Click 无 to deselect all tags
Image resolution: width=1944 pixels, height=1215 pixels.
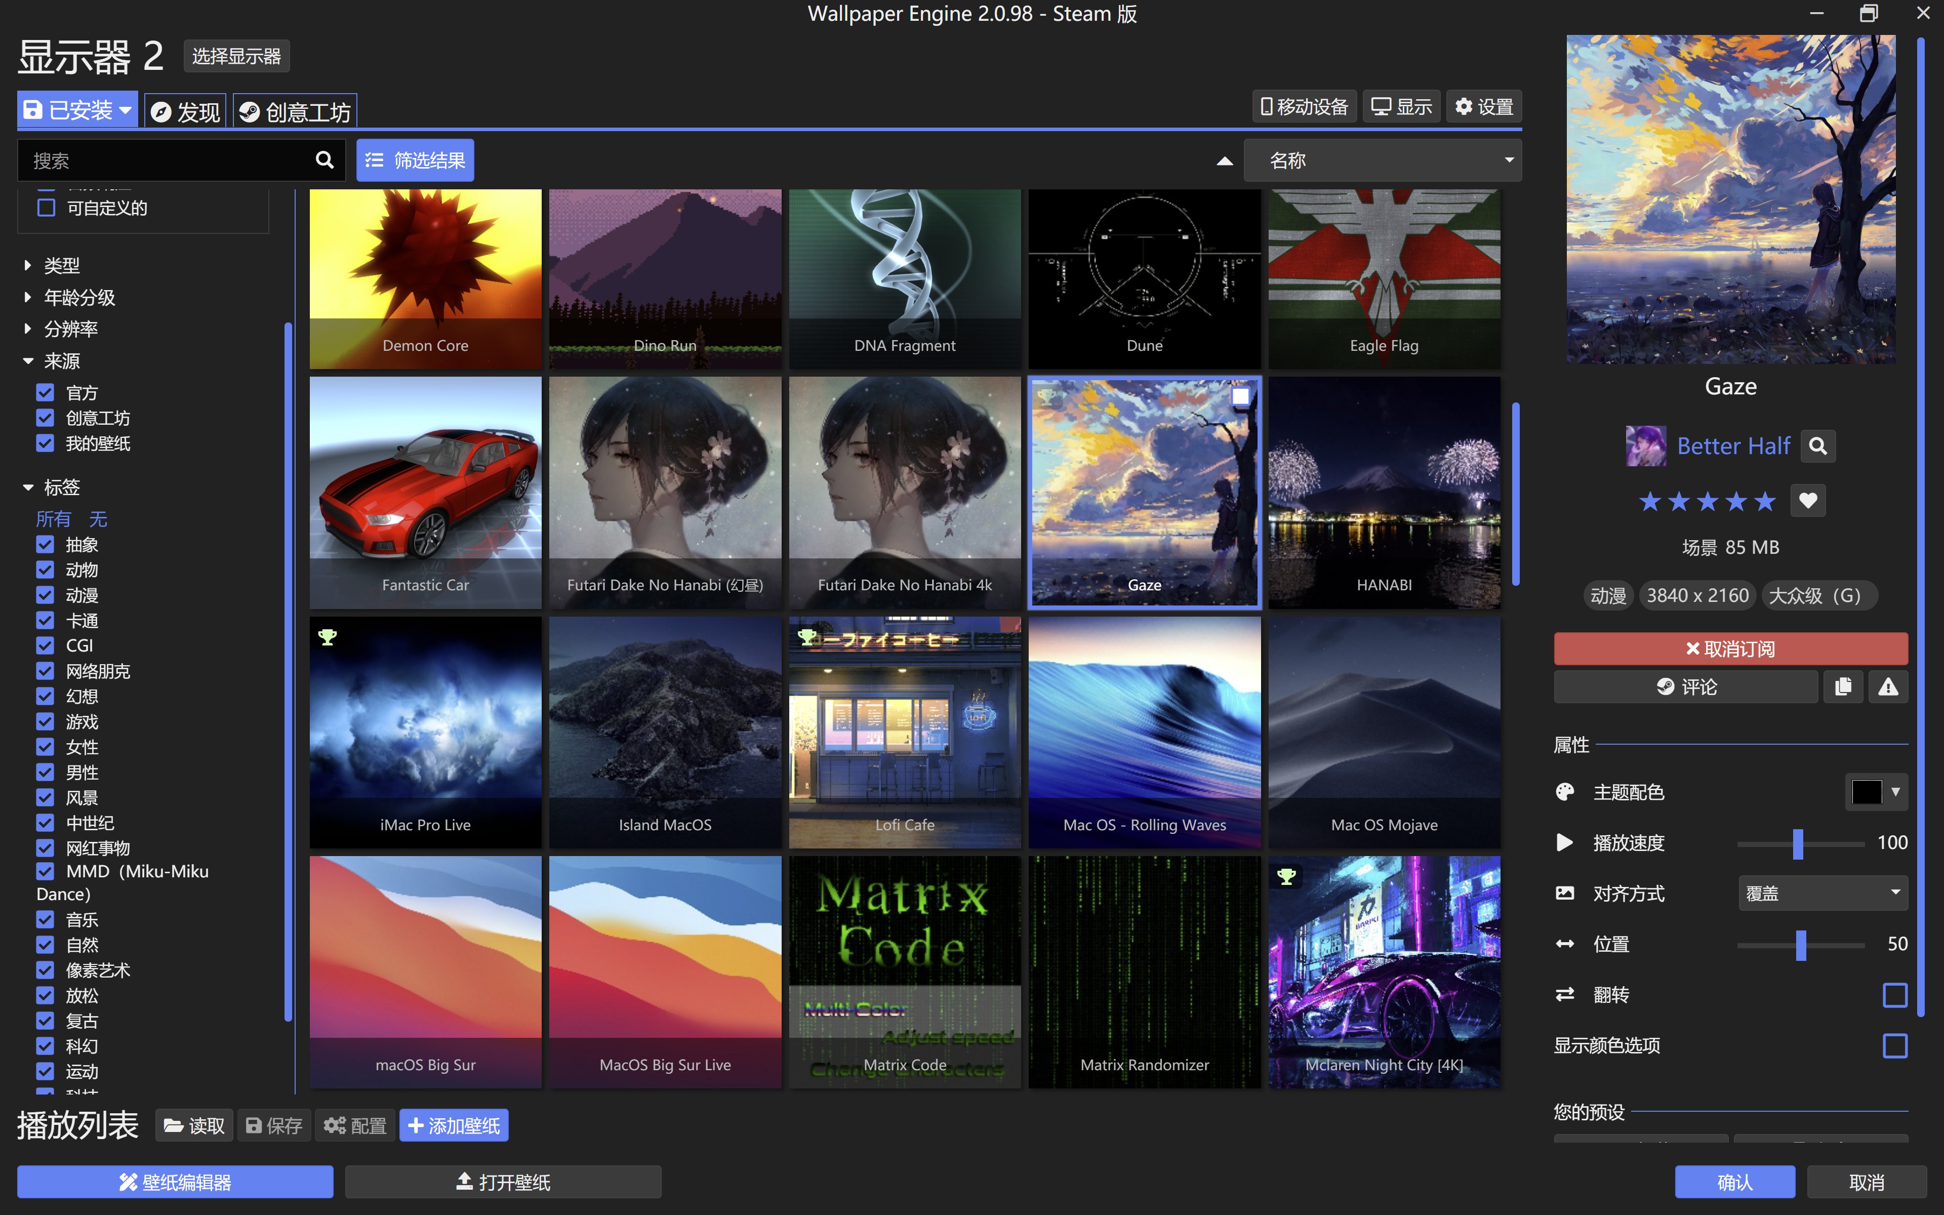(x=98, y=519)
